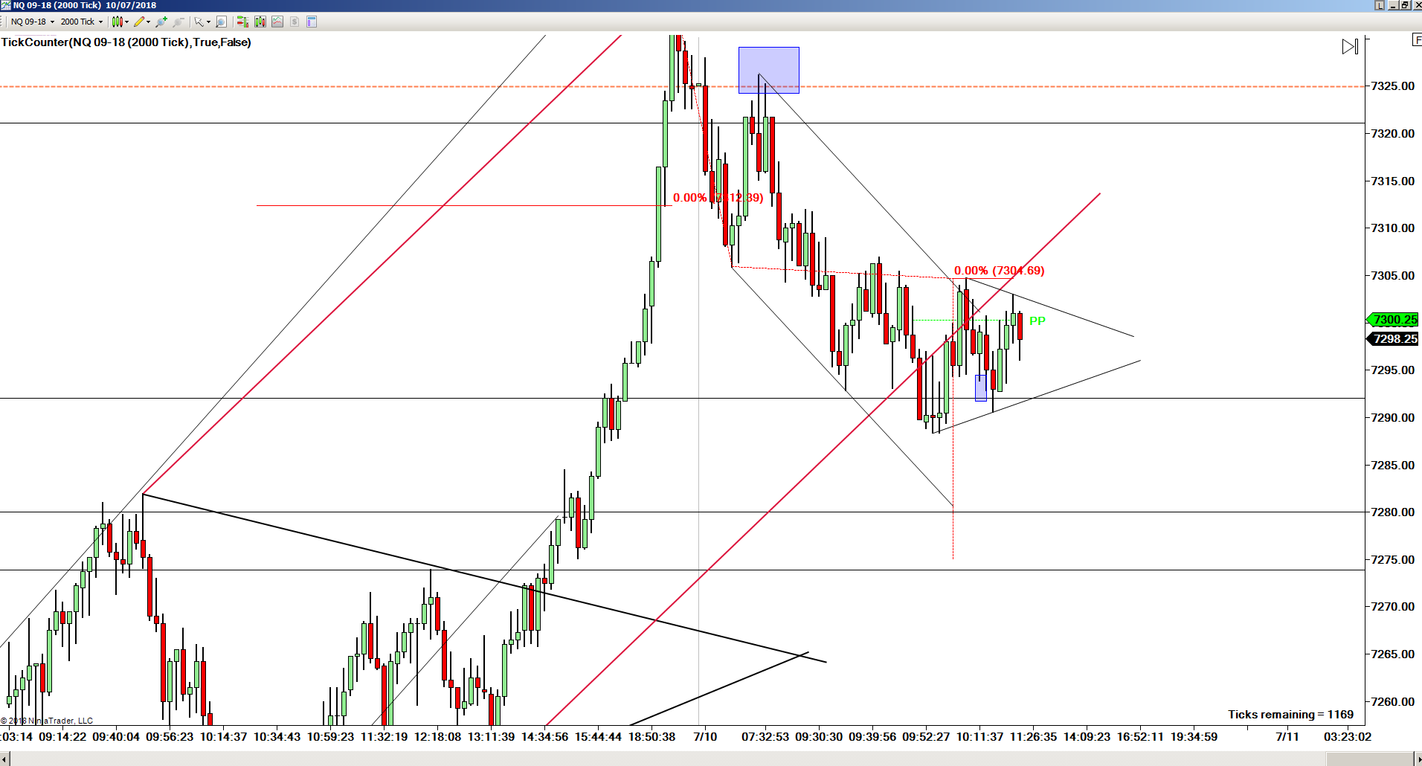Screen dimensions: 1422x766
Task: Jump to last bar arrow icon
Action: (x=1351, y=47)
